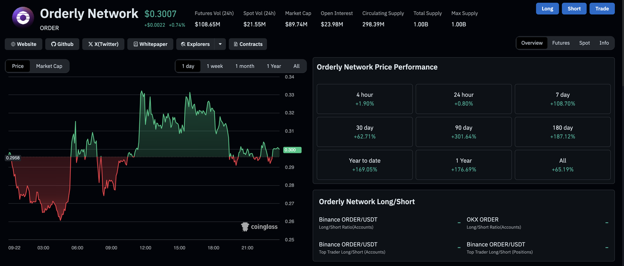This screenshot has width=624, height=266.
Task: Expand the Explorers dropdown arrow
Action: pyautogui.click(x=220, y=44)
